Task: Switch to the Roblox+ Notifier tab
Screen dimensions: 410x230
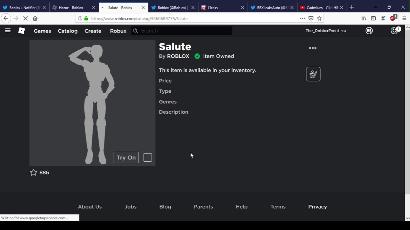Action: [x=24, y=8]
